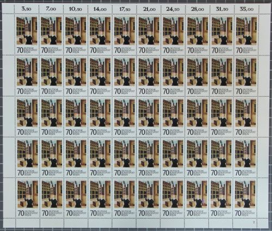Select the bottom-row stamp with the purple mark
Viewport: 272px width, 231px height.
(x=197, y=198)
